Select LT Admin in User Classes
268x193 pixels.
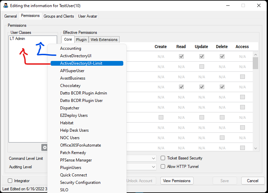(x=18, y=39)
